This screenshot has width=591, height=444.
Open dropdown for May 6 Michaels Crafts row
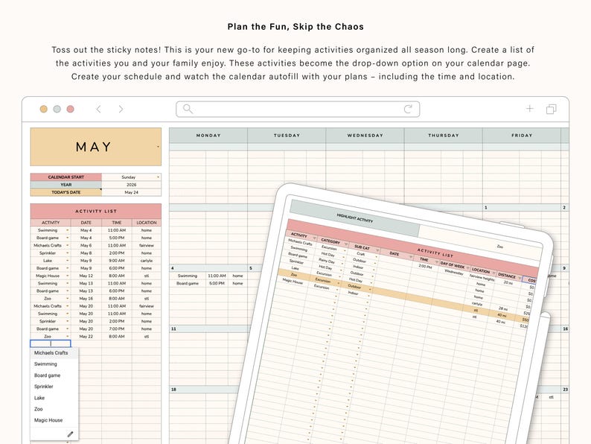coord(68,246)
